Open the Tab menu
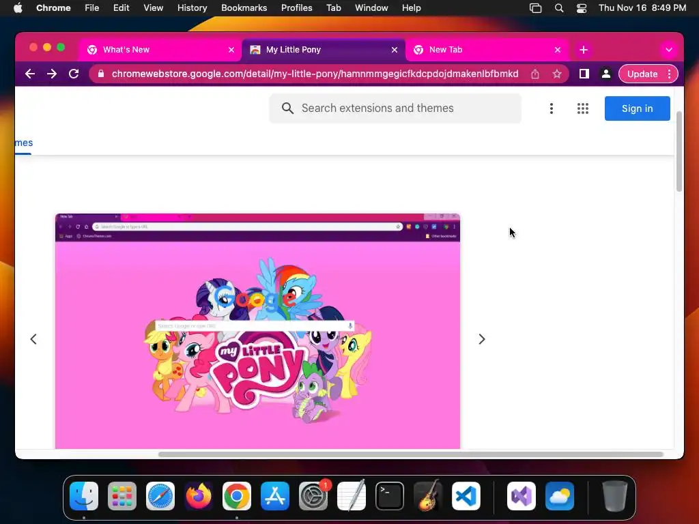The image size is (699, 524). coord(333,8)
